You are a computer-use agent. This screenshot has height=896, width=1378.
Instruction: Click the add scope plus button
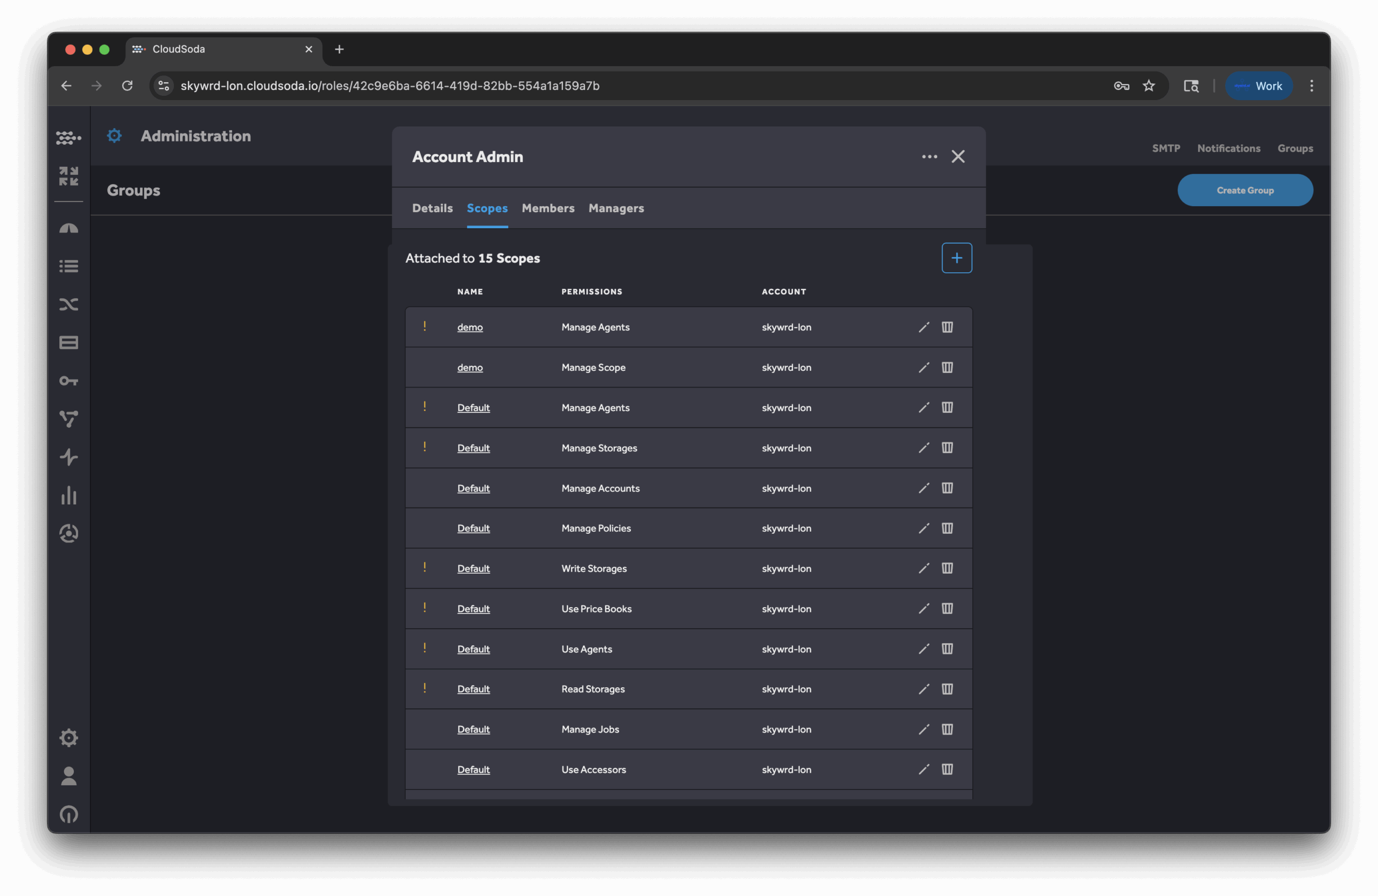click(x=957, y=258)
